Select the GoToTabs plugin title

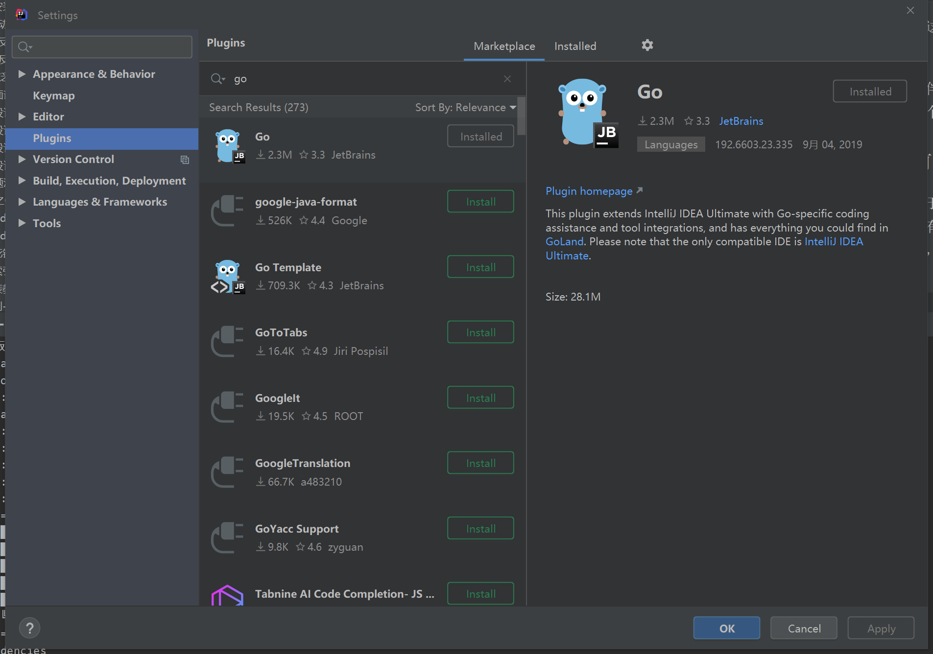point(281,332)
